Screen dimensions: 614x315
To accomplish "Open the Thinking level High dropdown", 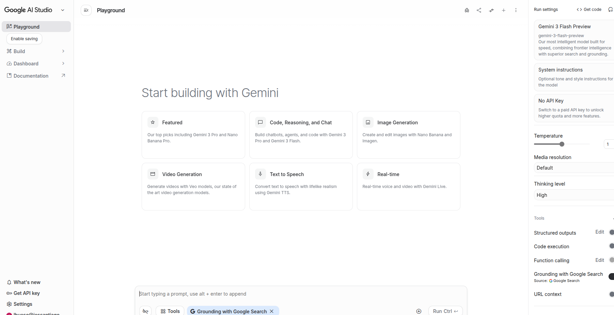I will click(574, 195).
